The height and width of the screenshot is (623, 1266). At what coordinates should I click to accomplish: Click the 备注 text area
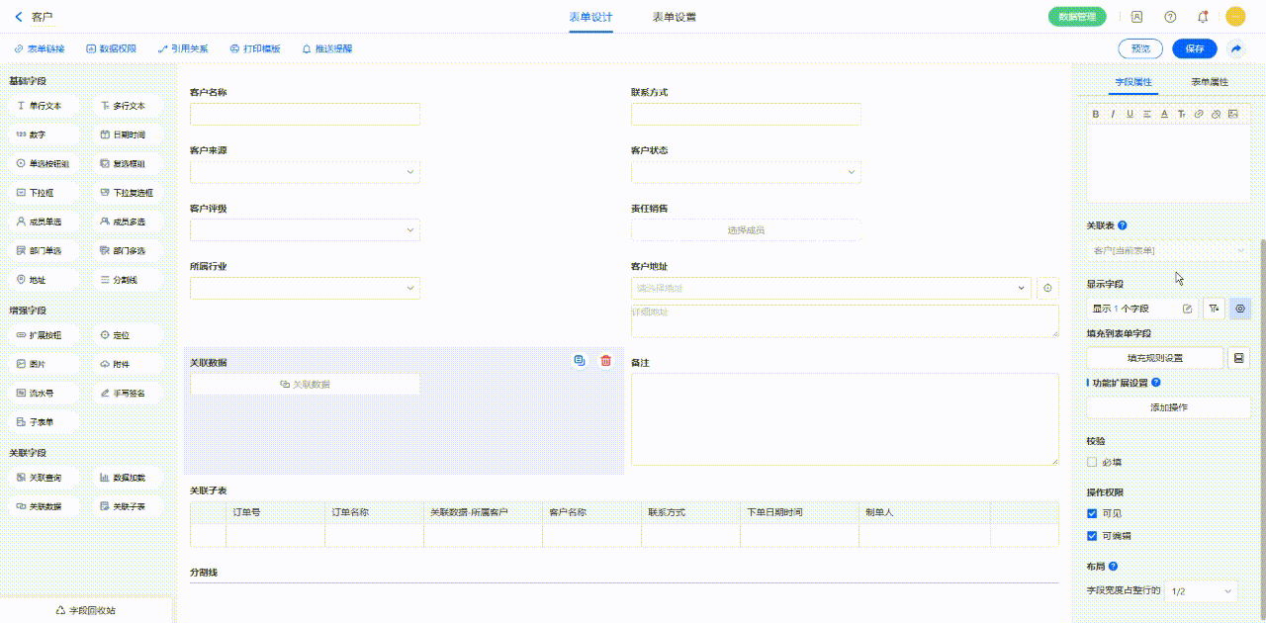coord(845,419)
